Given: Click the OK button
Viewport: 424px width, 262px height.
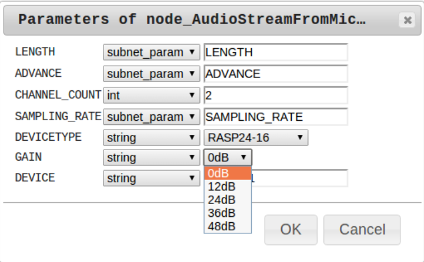Looking at the screenshot, I should (291, 229).
